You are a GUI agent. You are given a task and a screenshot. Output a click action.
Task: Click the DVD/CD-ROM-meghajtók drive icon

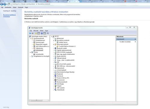tap(55, 52)
